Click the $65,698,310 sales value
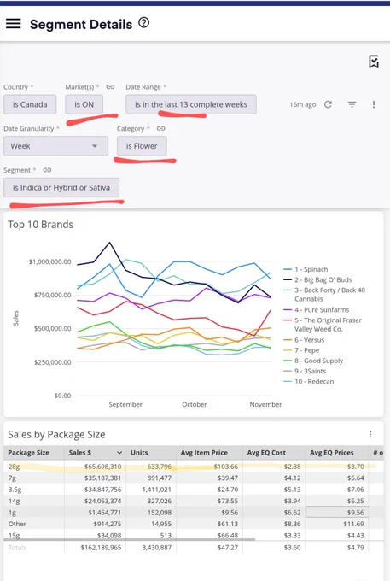Viewport: 390px width, 581px height. [102, 467]
